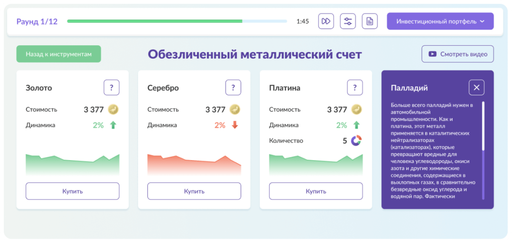Viewport: 512px width, 243px height.
Task: Click Смотреть видео button
Action: click(x=457, y=54)
